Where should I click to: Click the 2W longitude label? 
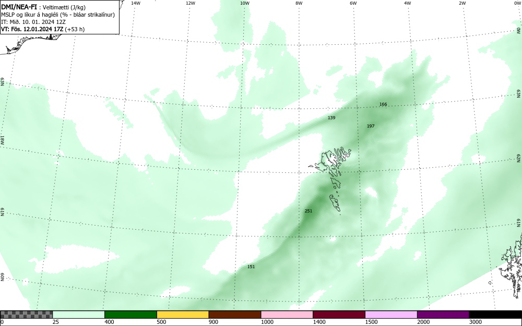462,3
